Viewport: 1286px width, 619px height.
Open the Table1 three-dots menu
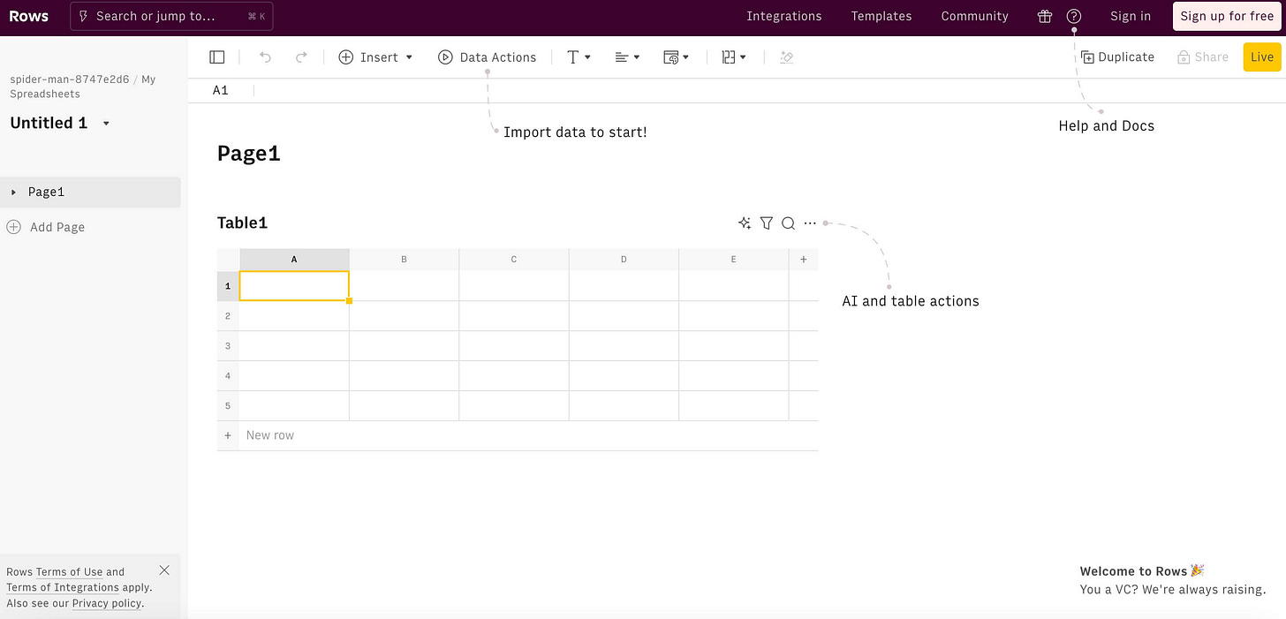[811, 223]
